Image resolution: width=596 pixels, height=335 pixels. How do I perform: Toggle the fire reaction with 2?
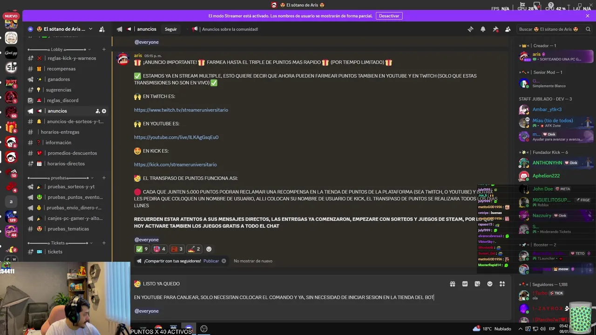click(x=194, y=249)
